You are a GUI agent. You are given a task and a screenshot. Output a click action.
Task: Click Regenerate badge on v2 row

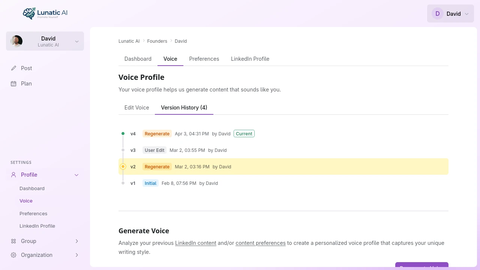click(157, 166)
